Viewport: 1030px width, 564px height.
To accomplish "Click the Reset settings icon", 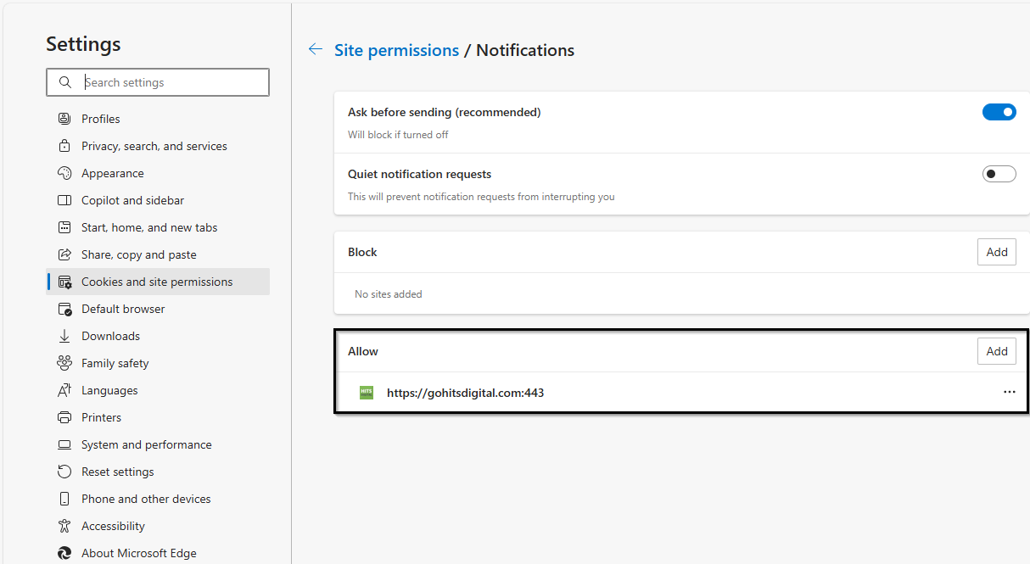I will tap(64, 472).
